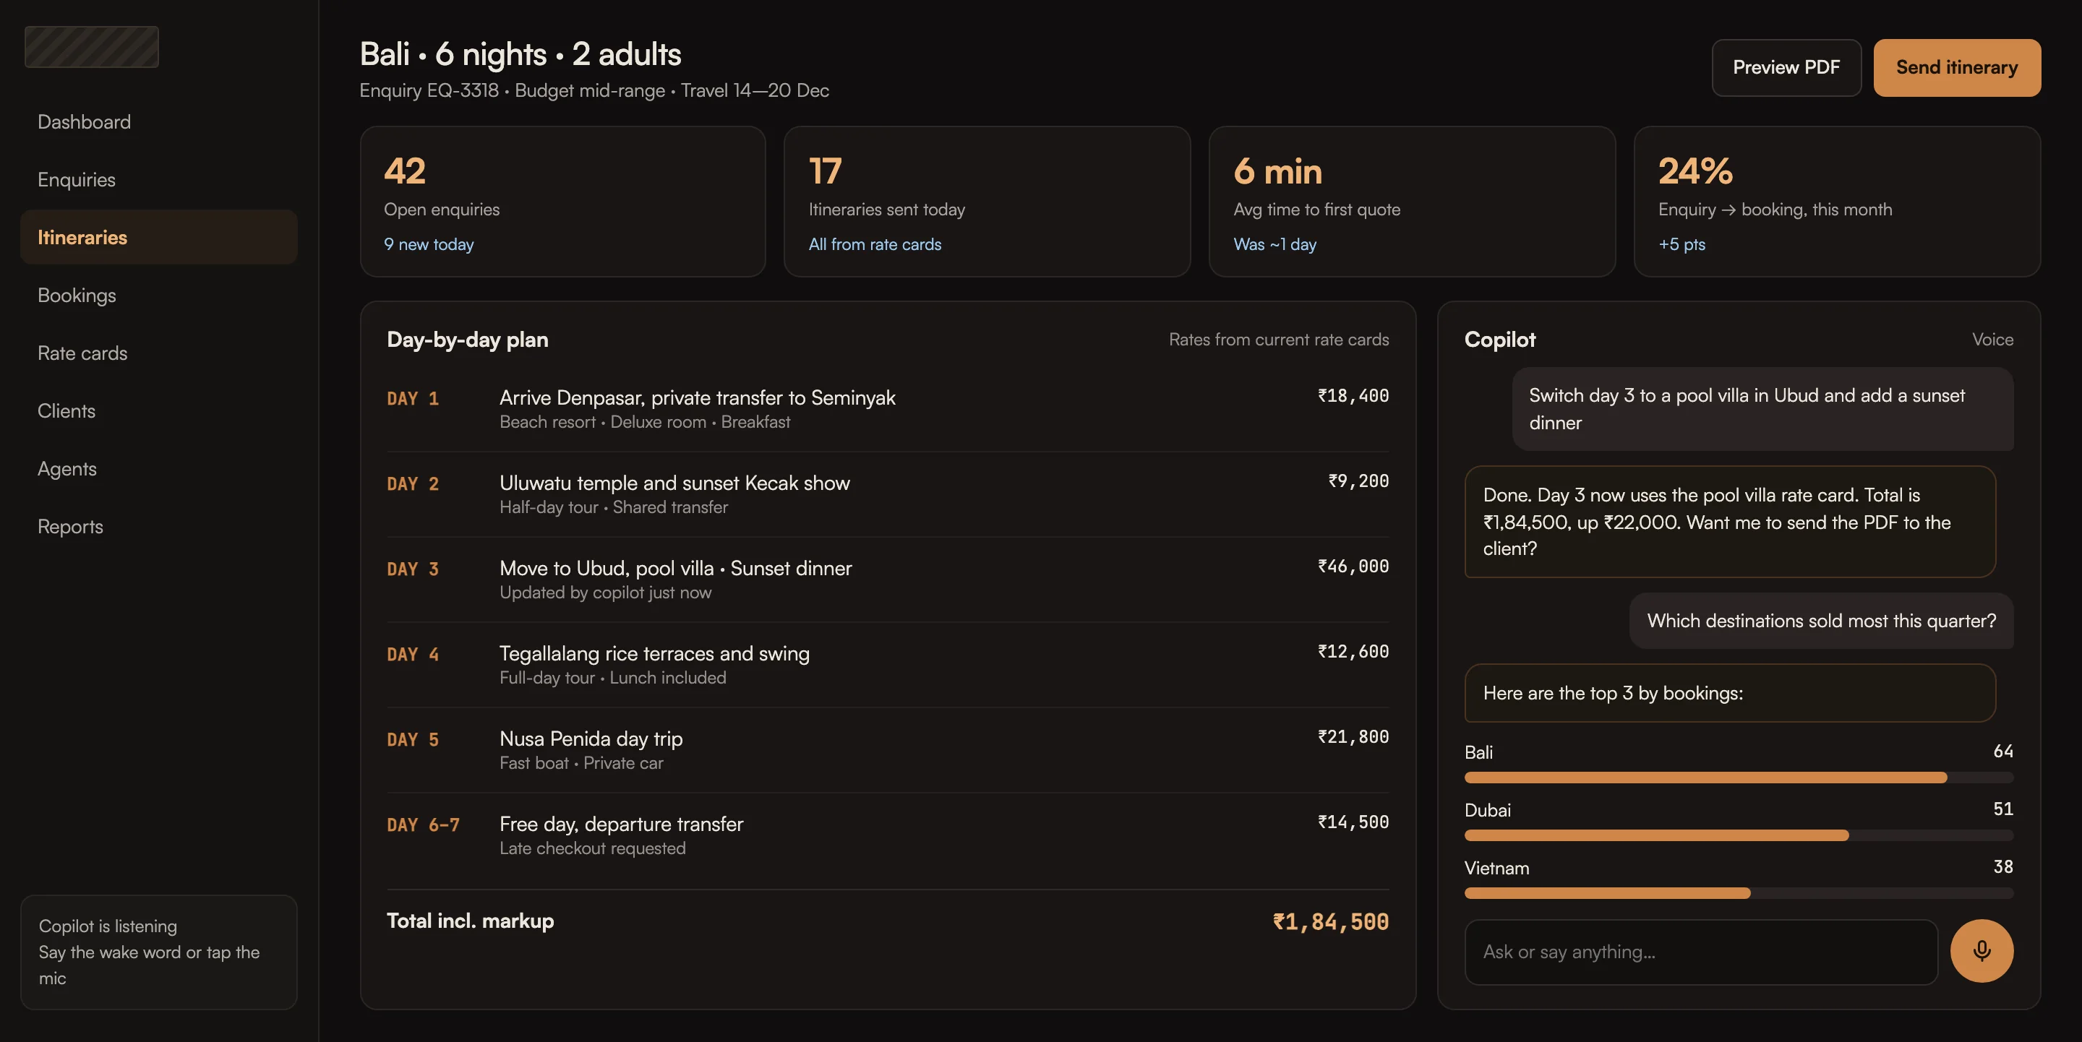Open Bookings from sidebar
2082x1042 pixels.
159,295
